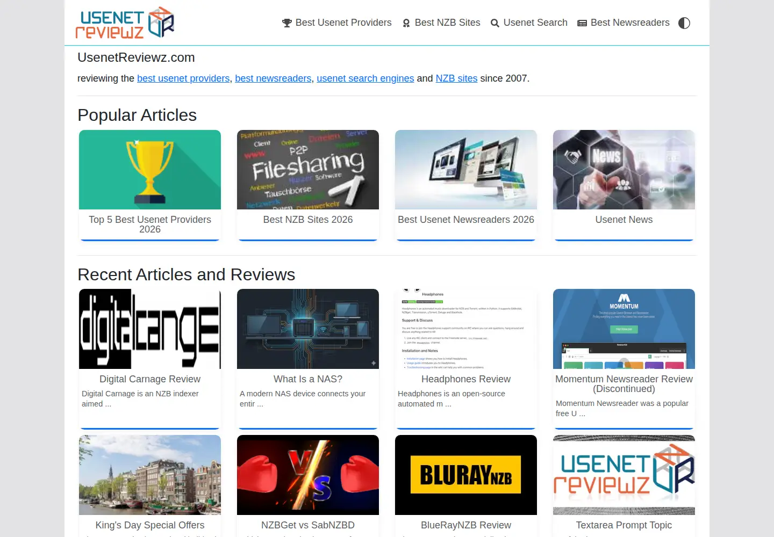The height and width of the screenshot is (537, 774).
Task: Follow the 'usenet search engines' inline link
Action: 365,78
